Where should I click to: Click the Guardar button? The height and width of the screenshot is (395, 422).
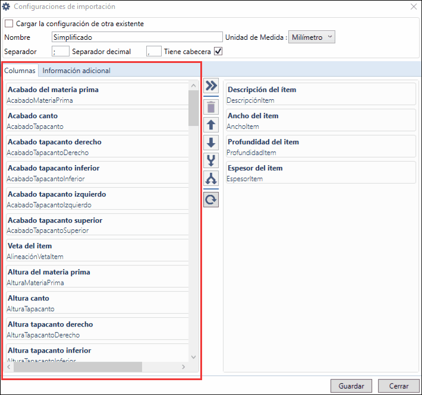[351, 386]
